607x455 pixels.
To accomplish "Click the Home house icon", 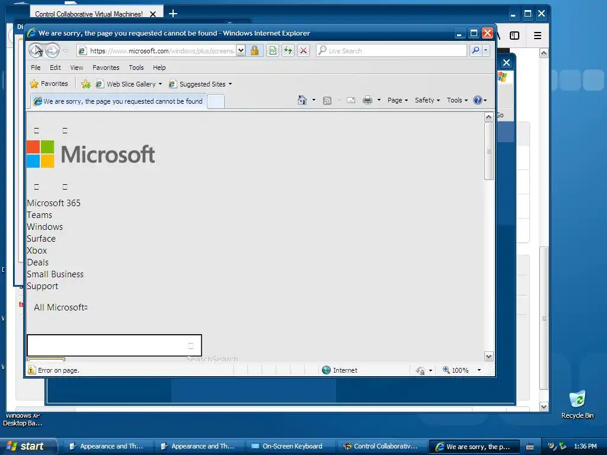I will pos(302,100).
